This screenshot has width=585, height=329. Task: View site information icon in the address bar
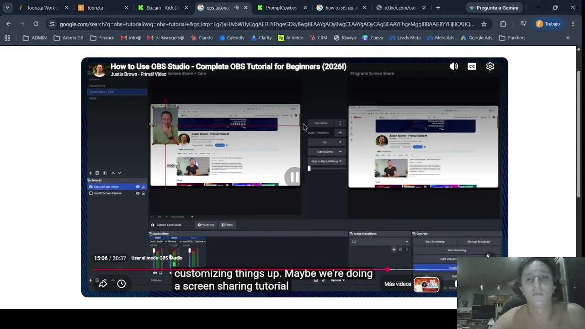(x=52, y=24)
